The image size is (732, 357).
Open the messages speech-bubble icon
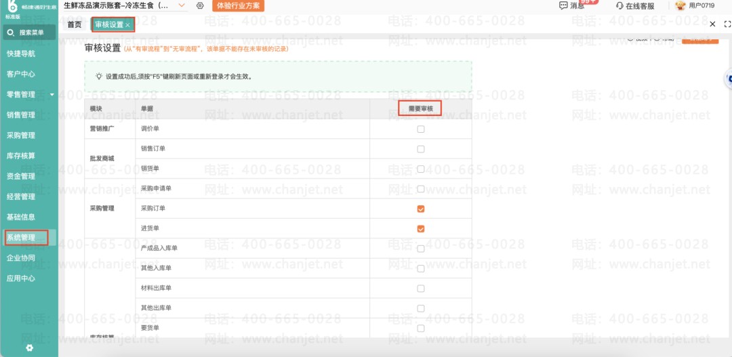point(563,5)
